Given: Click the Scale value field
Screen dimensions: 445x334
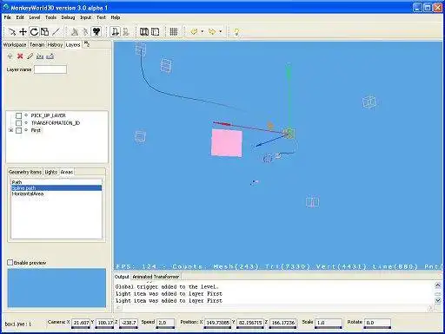Looking at the screenshot, I should coord(329,323).
